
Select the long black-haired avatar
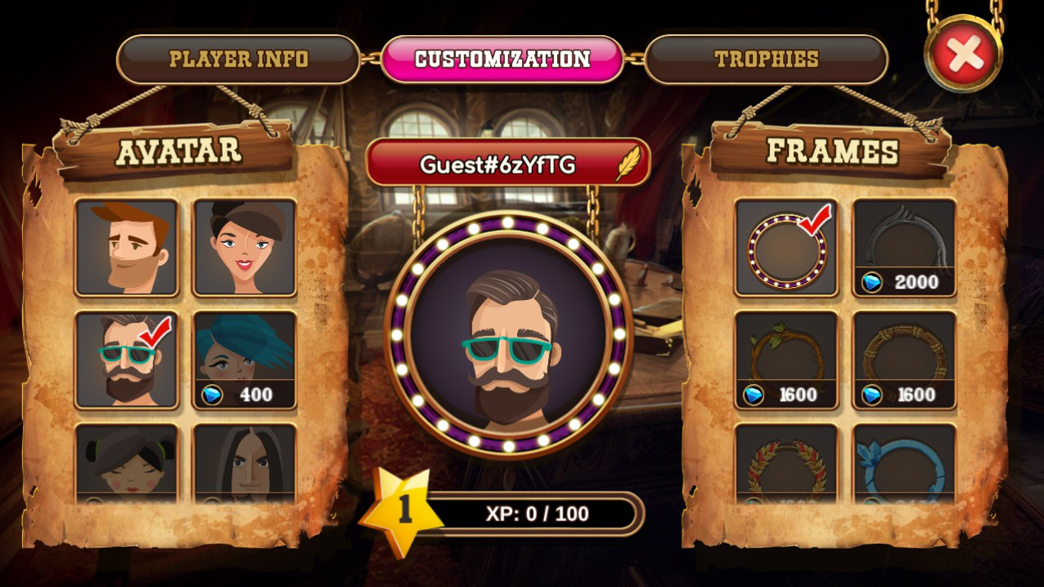(x=245, y=463)
